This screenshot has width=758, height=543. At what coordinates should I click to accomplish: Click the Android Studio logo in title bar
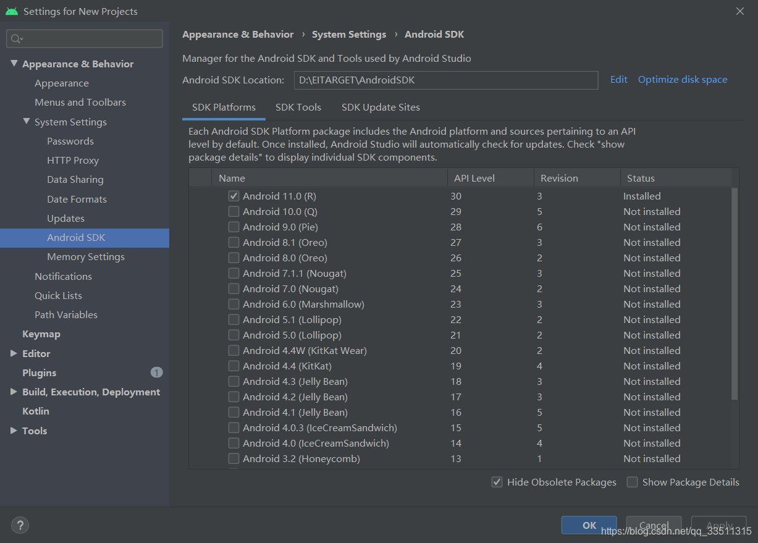(11, 11)
